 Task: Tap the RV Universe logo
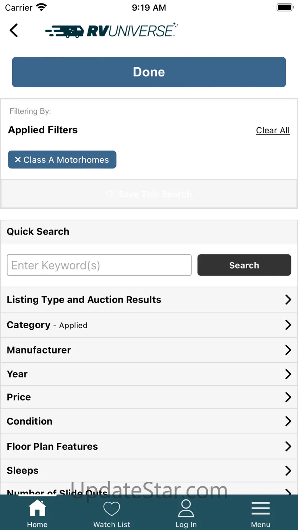click(111, 31)
